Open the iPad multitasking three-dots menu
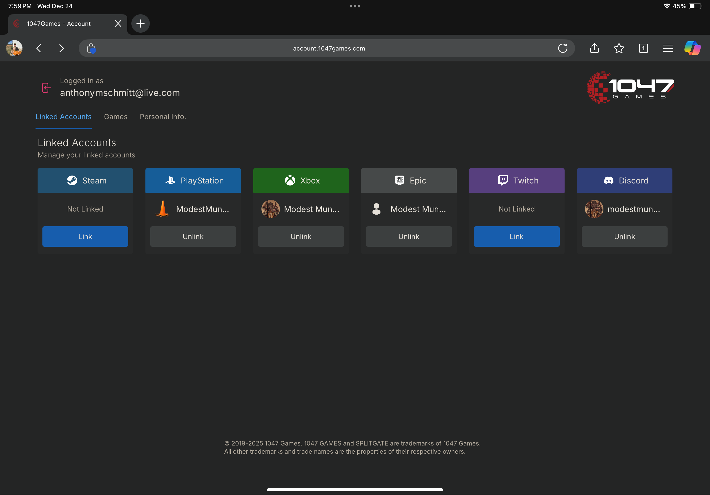Viewport: 710px width, 495px height. [355, 6]
